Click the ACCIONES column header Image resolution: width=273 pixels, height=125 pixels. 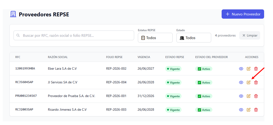252,57
